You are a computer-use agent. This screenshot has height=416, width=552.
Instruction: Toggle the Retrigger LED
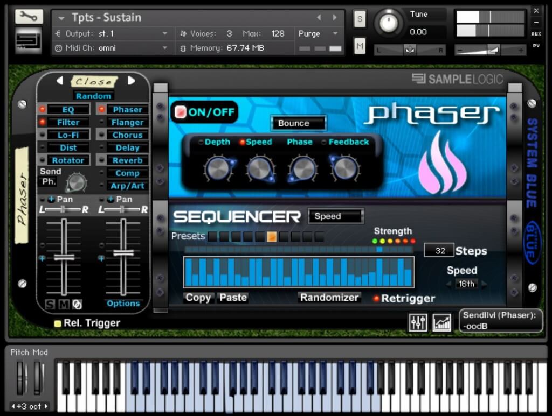[x=376, y=298]
